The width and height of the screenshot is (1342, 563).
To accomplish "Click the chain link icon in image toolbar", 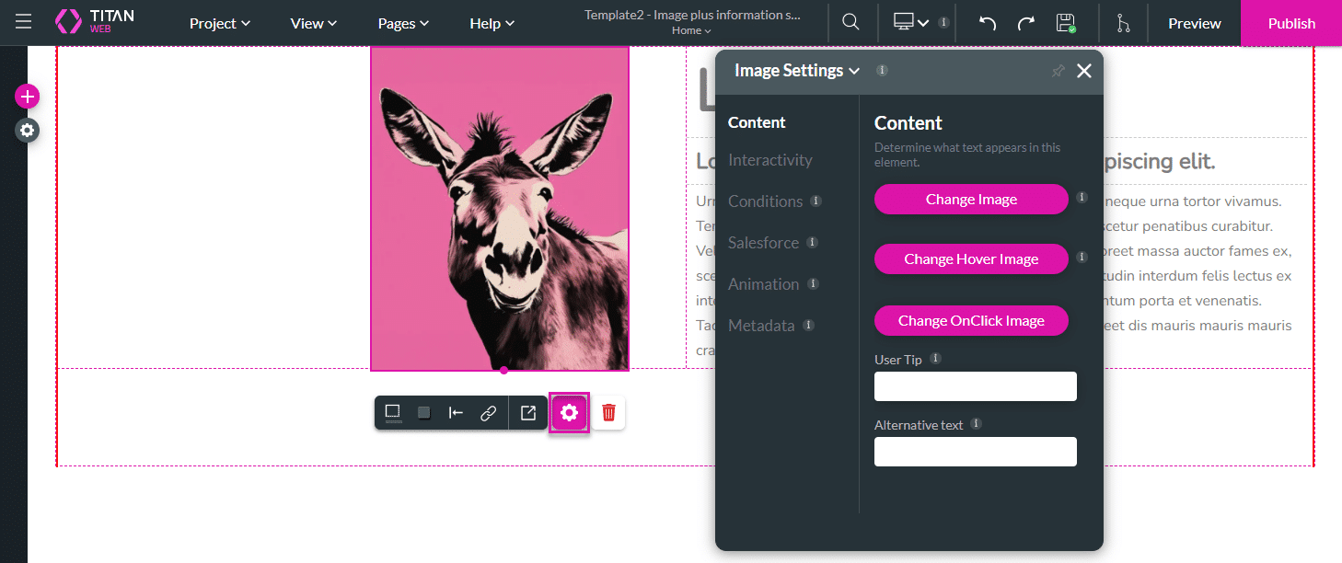I will pos(489,412).
